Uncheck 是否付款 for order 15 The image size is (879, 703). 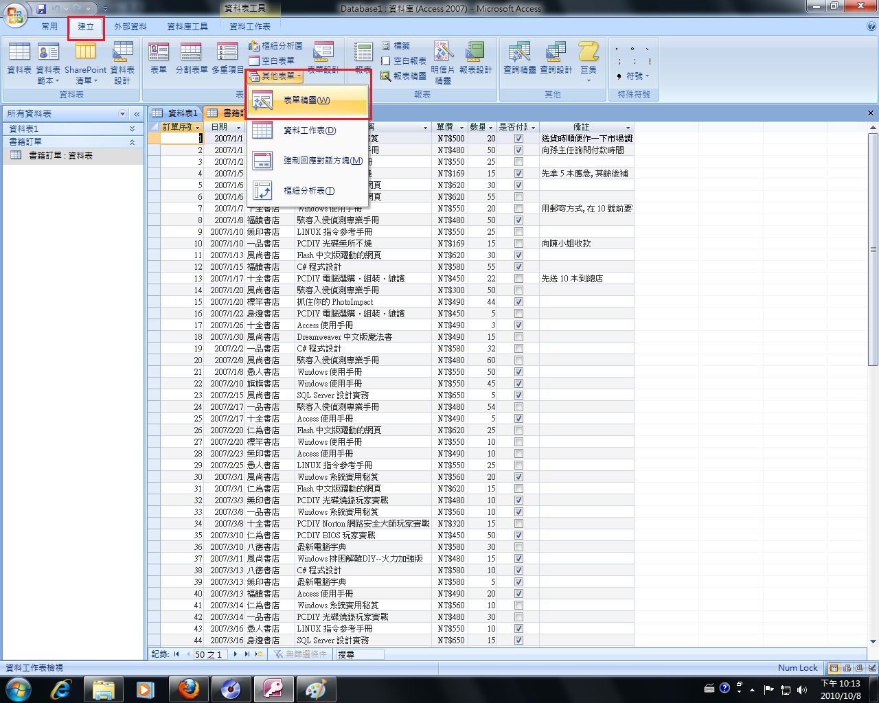pyautogui.click(x=518, y=301)
